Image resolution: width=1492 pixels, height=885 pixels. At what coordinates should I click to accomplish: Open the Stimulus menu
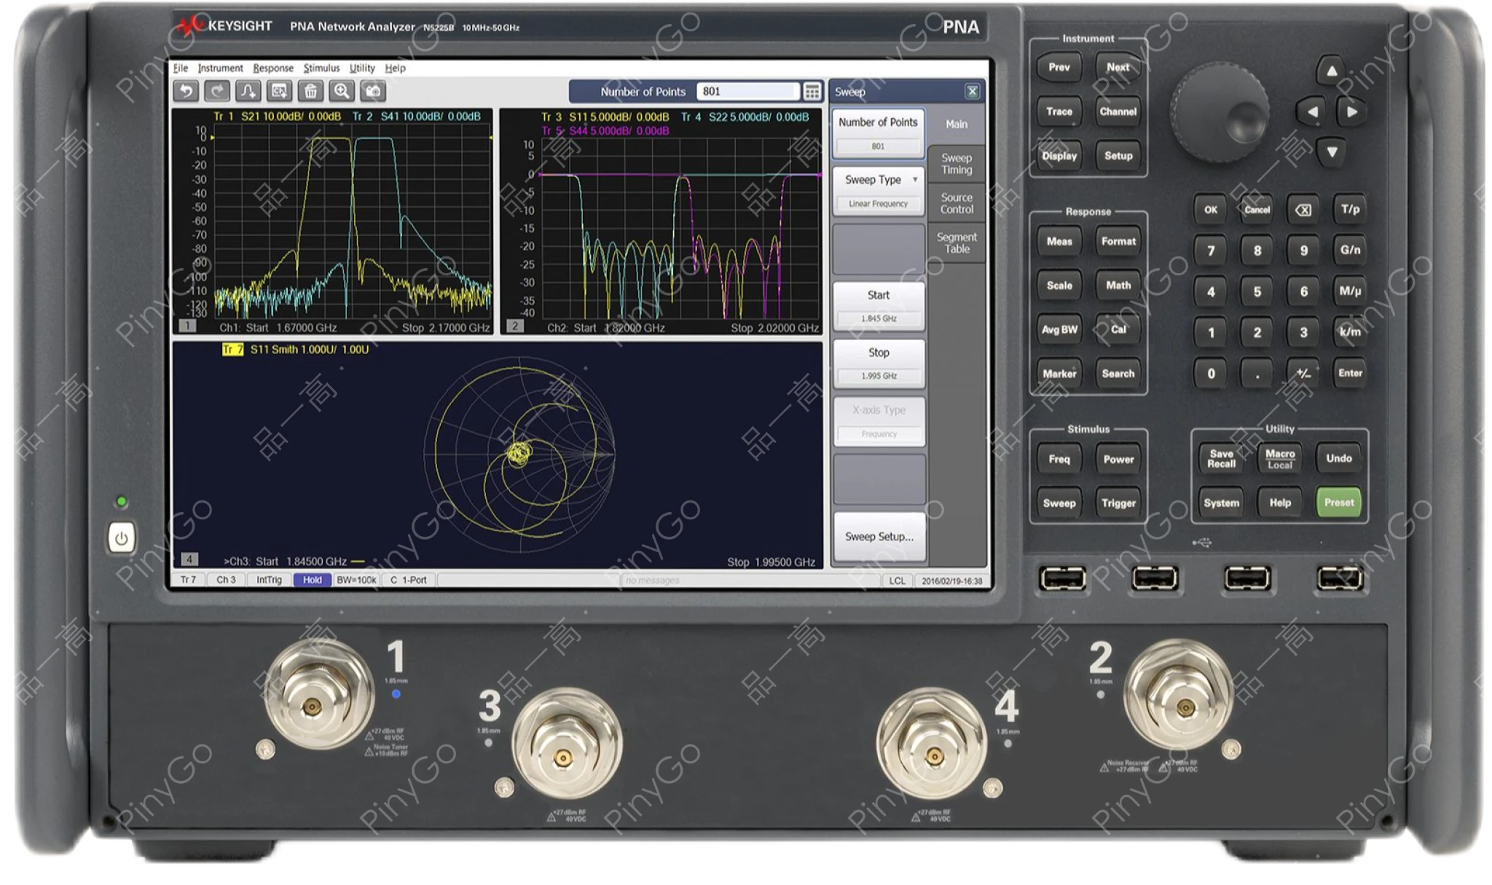(323, 68)
